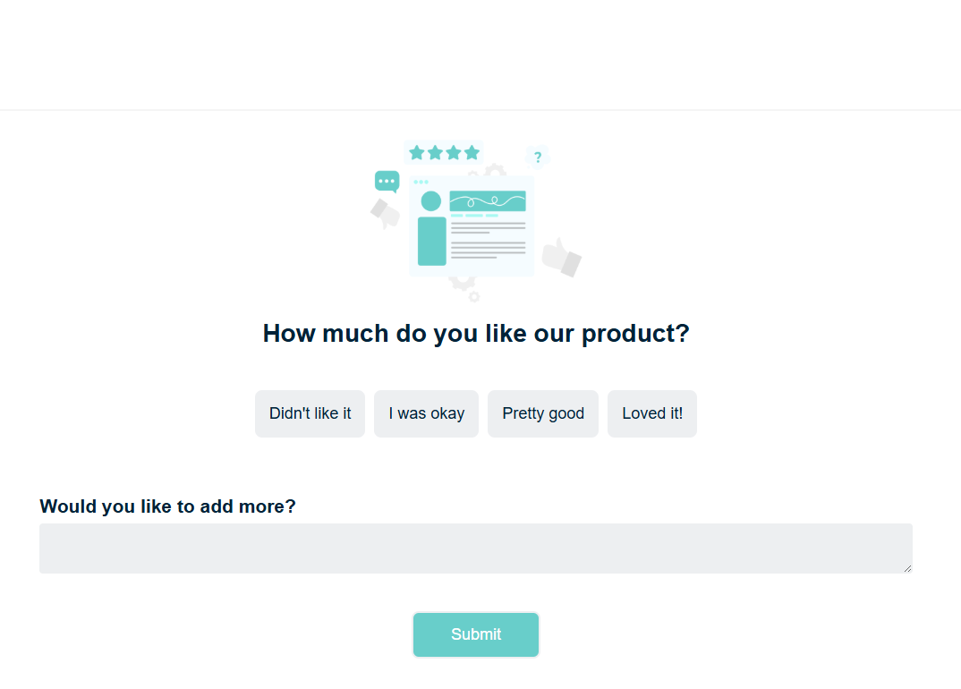Click the question mark bubble icon
Viewport: 961px width, 689px height.
click(537, 157)
